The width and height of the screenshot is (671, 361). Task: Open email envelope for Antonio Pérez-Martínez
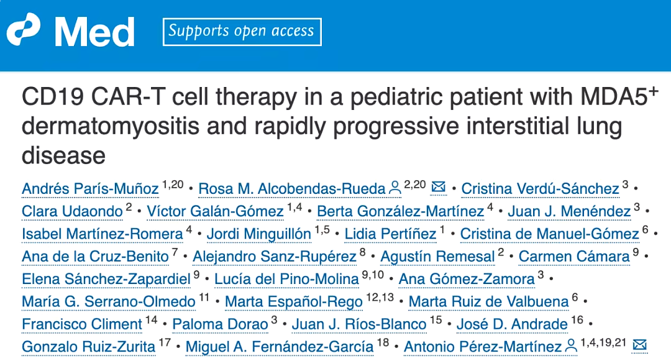click(x=640, y=344)
